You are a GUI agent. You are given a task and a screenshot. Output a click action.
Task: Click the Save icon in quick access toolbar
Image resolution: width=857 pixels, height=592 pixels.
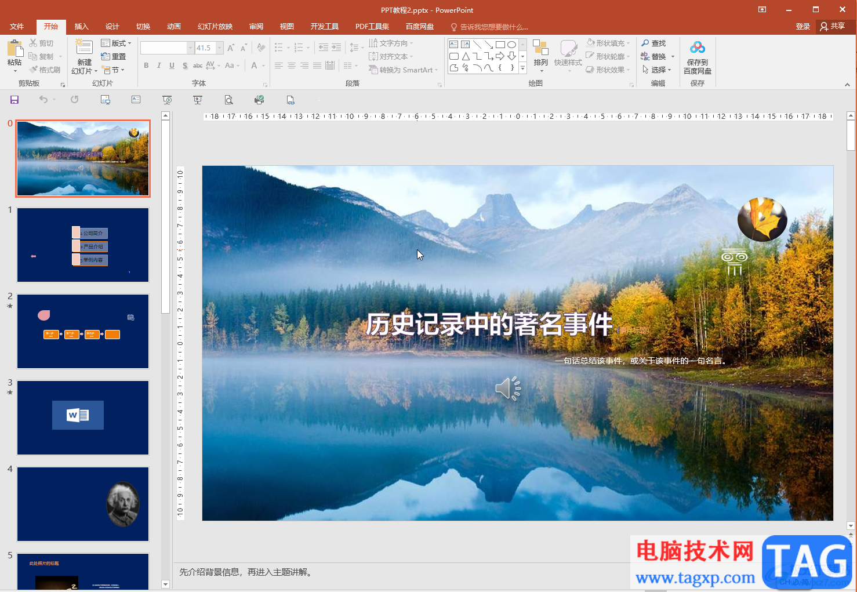[x=14, y=100]
